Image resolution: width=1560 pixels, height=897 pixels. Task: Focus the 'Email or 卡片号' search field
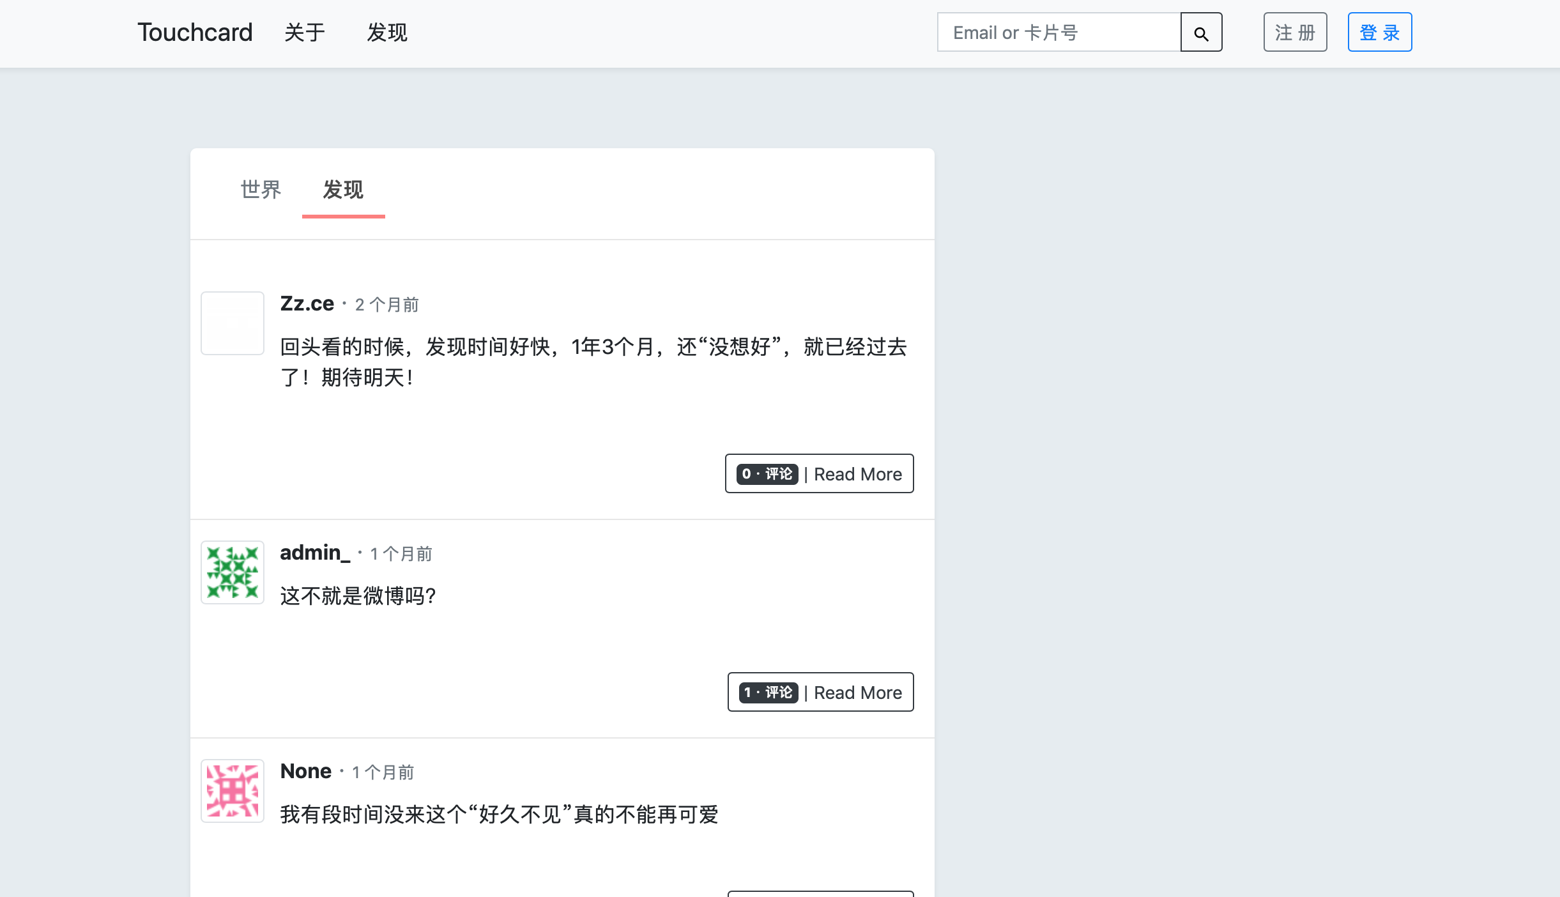coord(1059,33)
